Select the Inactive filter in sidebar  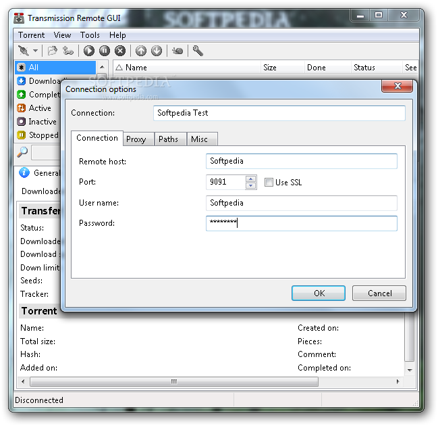click(x=36, y=122)
